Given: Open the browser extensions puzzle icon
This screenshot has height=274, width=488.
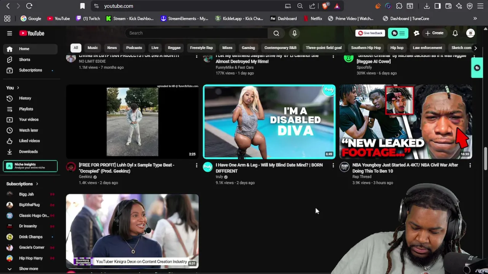Looking at the screenshot, I should click(x=399, y=6).
